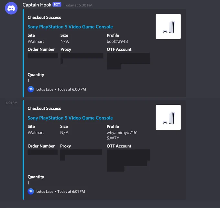
Task: Click the Captain Hook bot avatar
Action: click(11, 8)
